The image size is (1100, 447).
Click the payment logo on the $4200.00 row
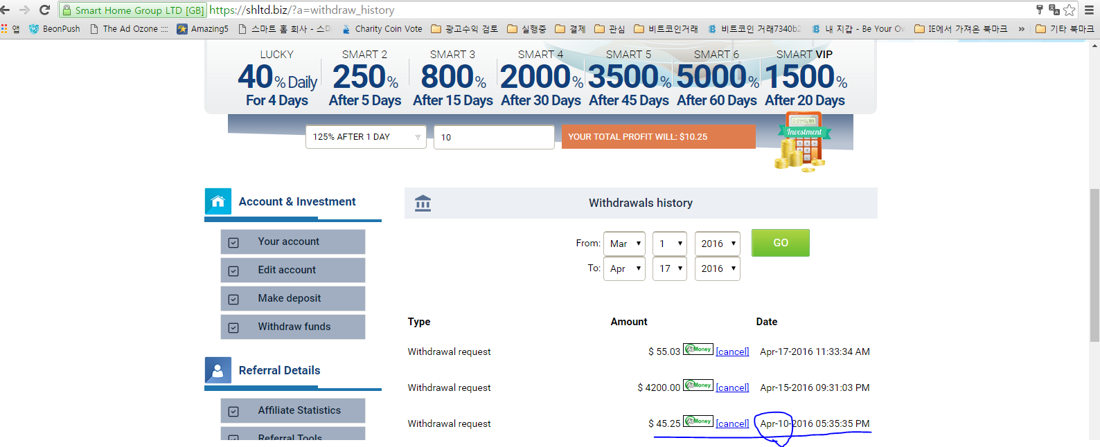pyautogui.click(x=698, y=385)
